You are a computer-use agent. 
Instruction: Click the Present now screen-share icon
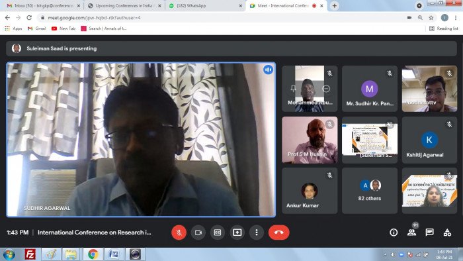pos(237,233)
